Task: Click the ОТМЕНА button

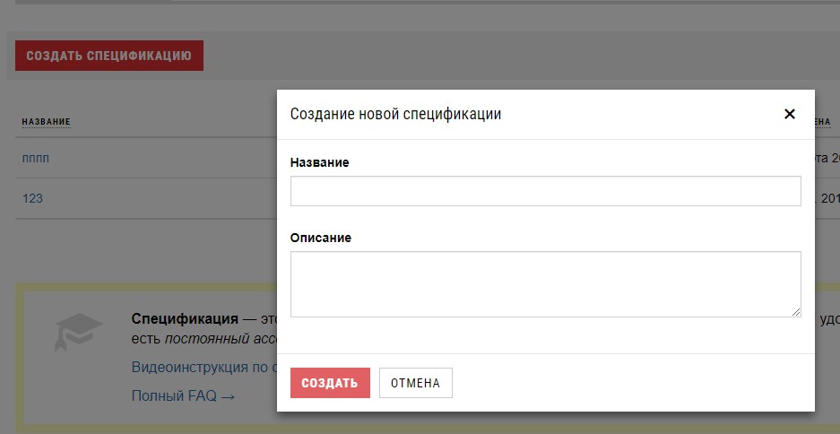Action: pos(415,383)
